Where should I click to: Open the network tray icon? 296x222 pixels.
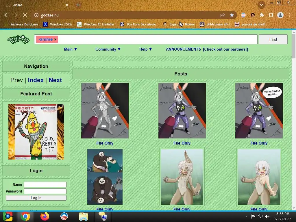click(260, 216)
